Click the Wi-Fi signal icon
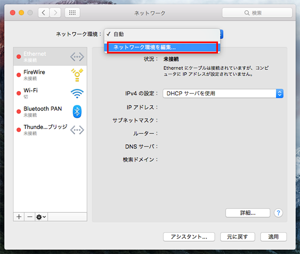 click(77, 93)
